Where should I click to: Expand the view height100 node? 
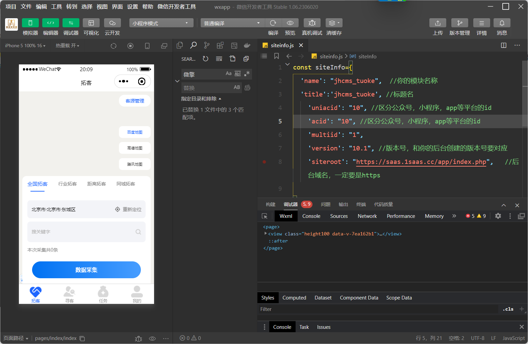point(266,233)
